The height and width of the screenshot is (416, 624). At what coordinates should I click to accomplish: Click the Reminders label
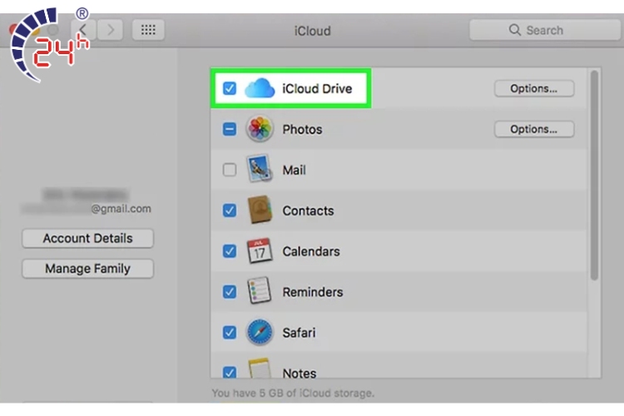click(312, 292)
